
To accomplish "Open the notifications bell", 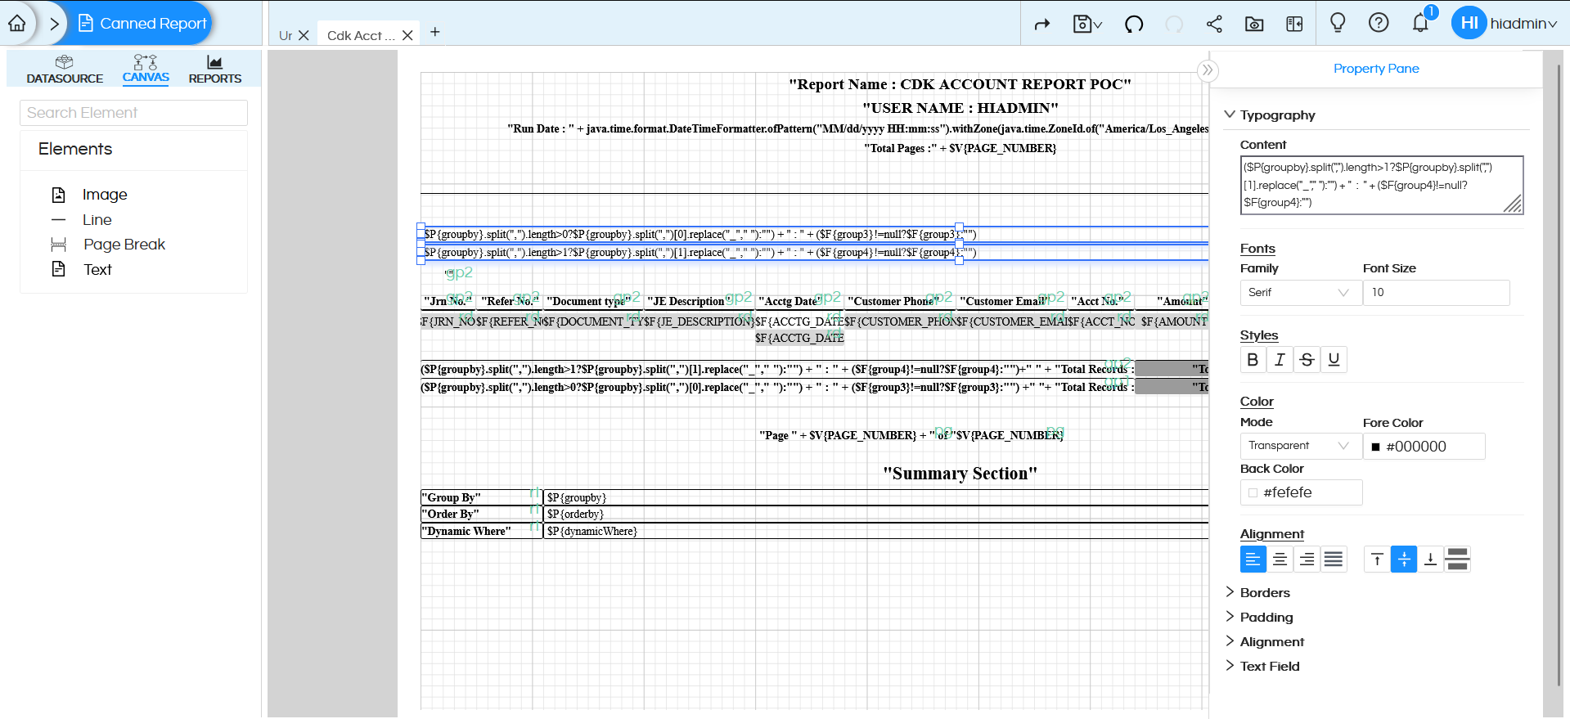I will [1421, 23].
